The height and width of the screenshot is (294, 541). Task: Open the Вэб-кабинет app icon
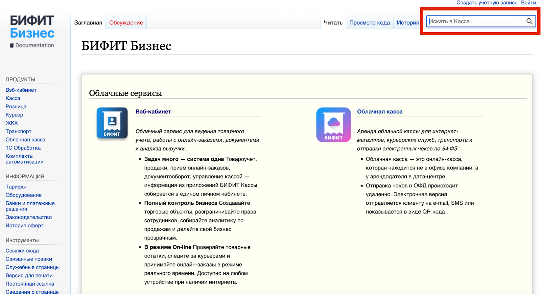pyautogui.click(x=112, y=123)
